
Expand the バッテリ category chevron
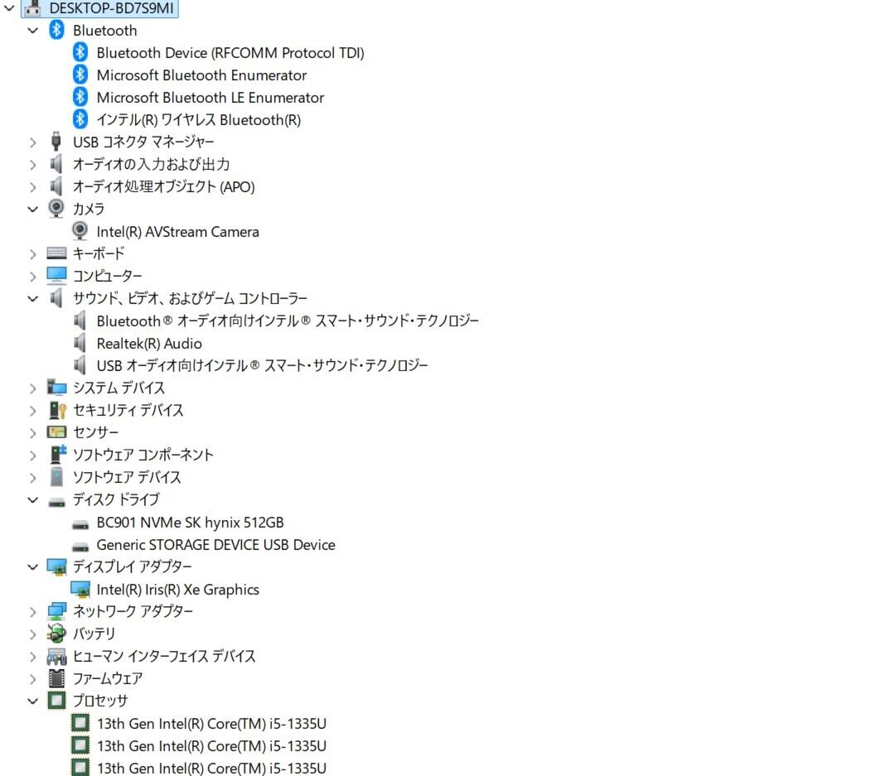(32, 634)
